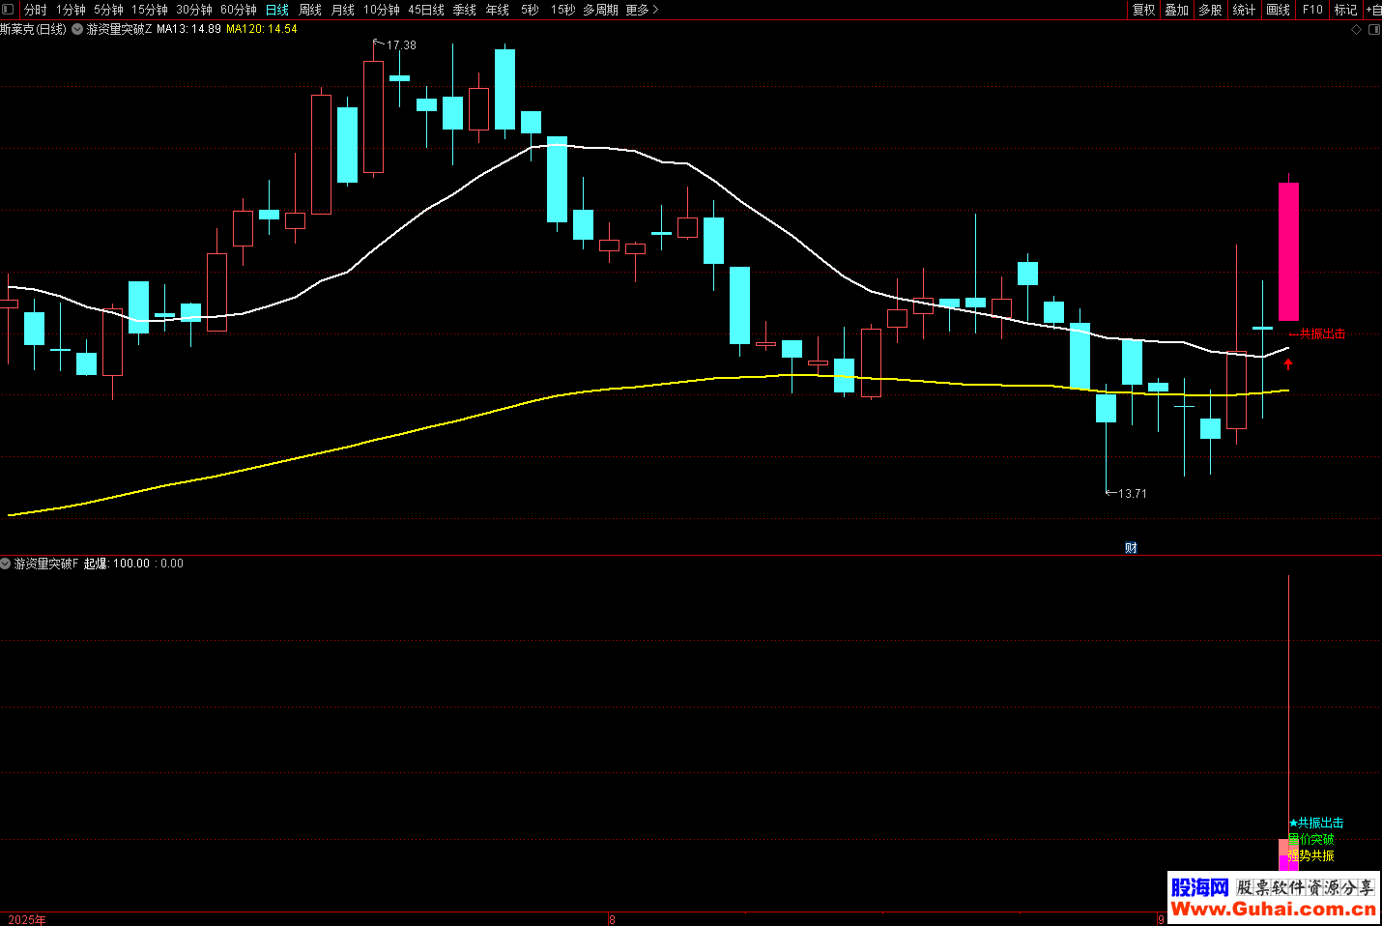
Task: Switch to 年线 yearly chart
Action: (498, 10)
